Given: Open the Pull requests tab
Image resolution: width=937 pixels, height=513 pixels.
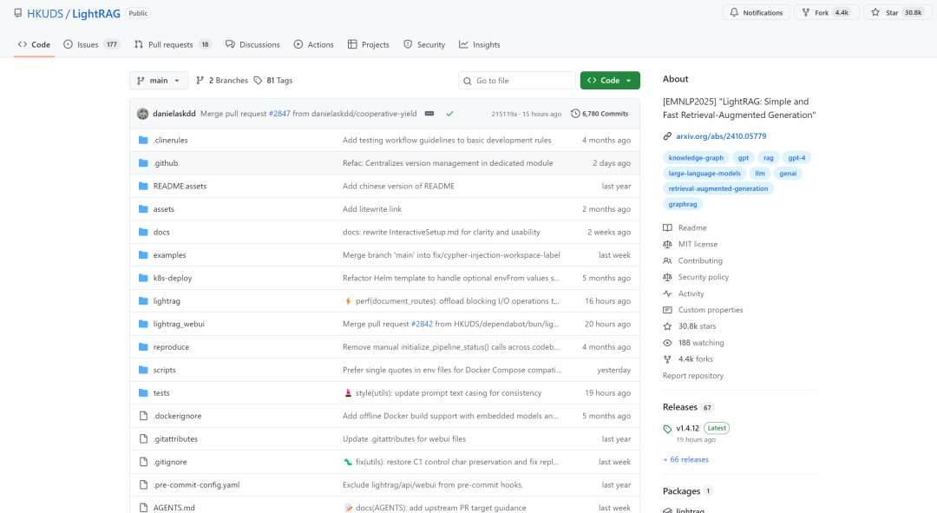Looking at the screenshot, I should click(x=173, y=44).
